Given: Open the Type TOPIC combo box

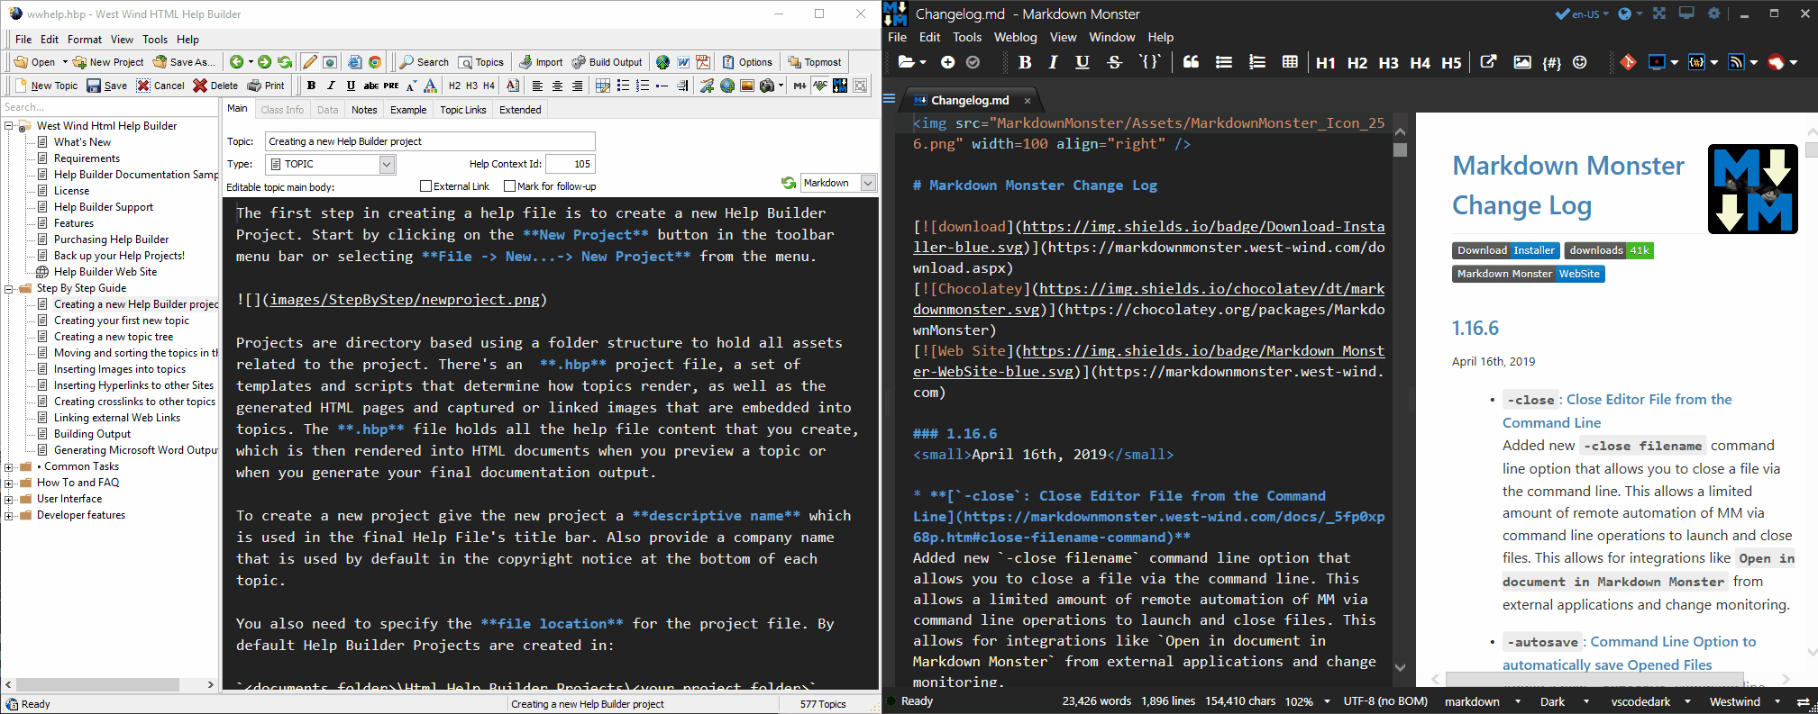Looking at the screenshot, I should (x=330, y=164).
